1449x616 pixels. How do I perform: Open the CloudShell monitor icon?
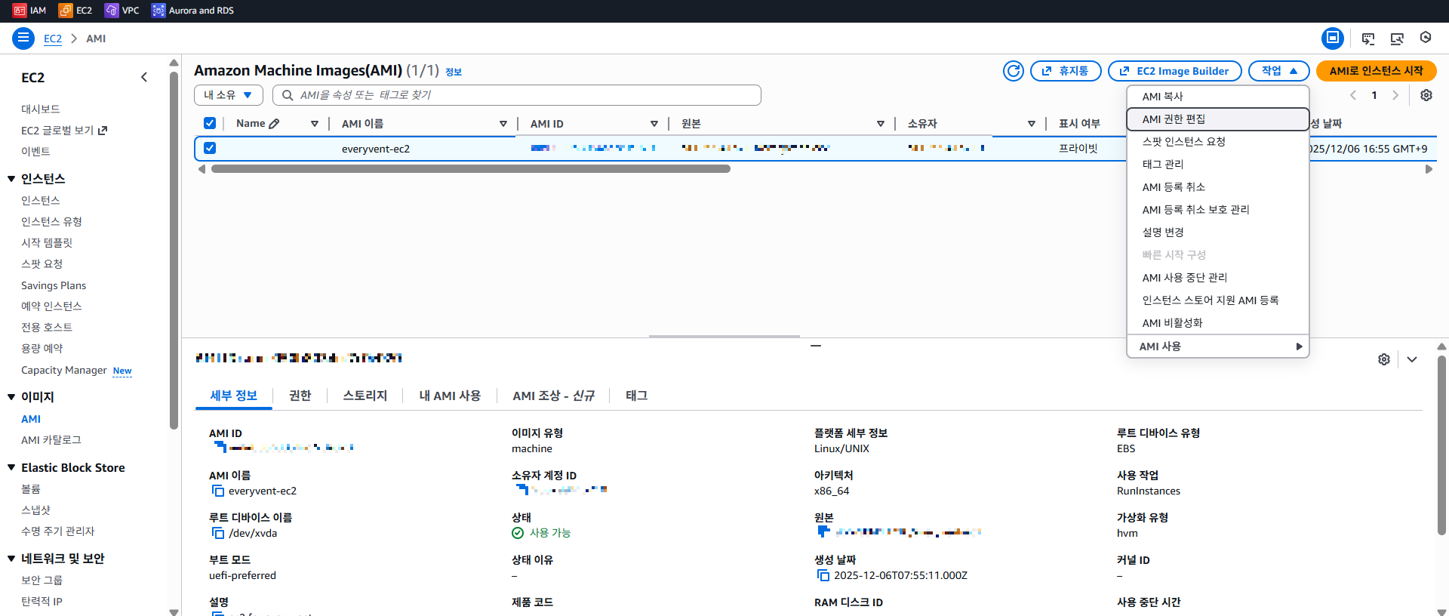click(x=1368, y=38)
